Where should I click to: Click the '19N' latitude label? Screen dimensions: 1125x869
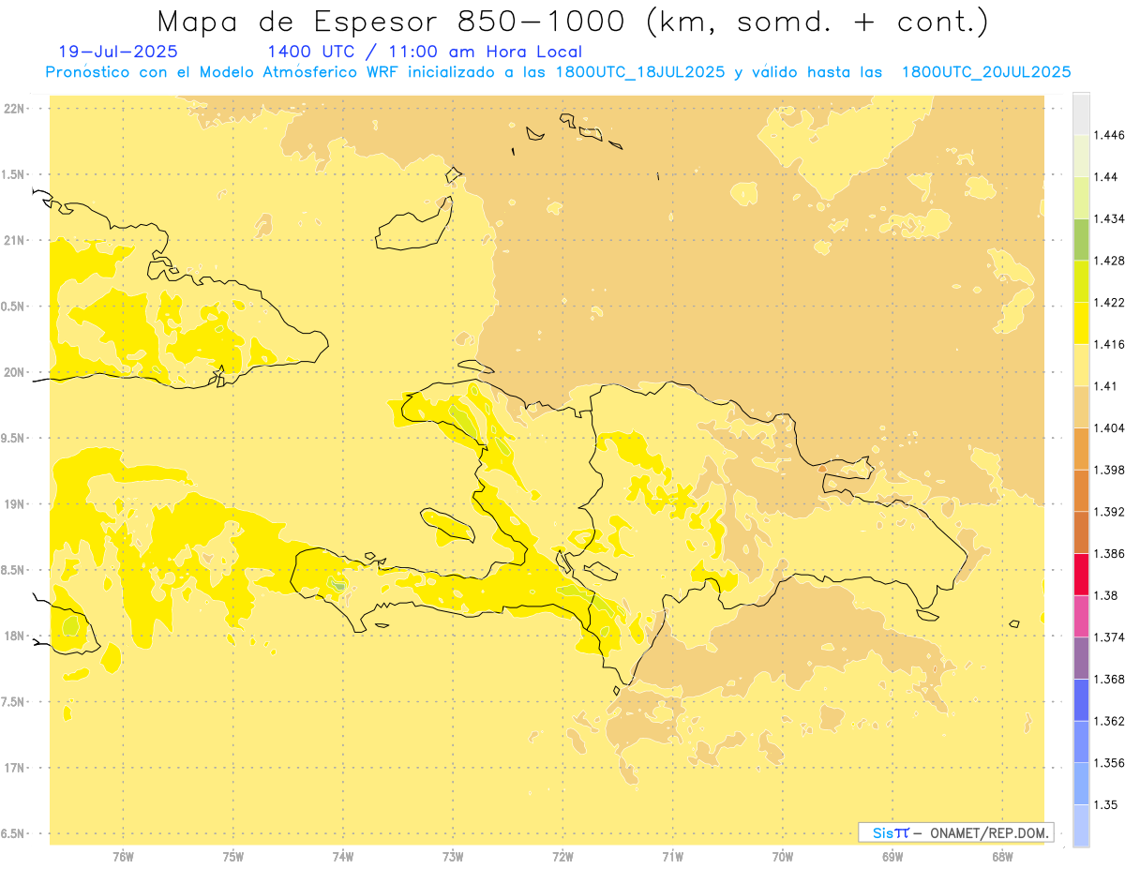(x=14, y=504)
